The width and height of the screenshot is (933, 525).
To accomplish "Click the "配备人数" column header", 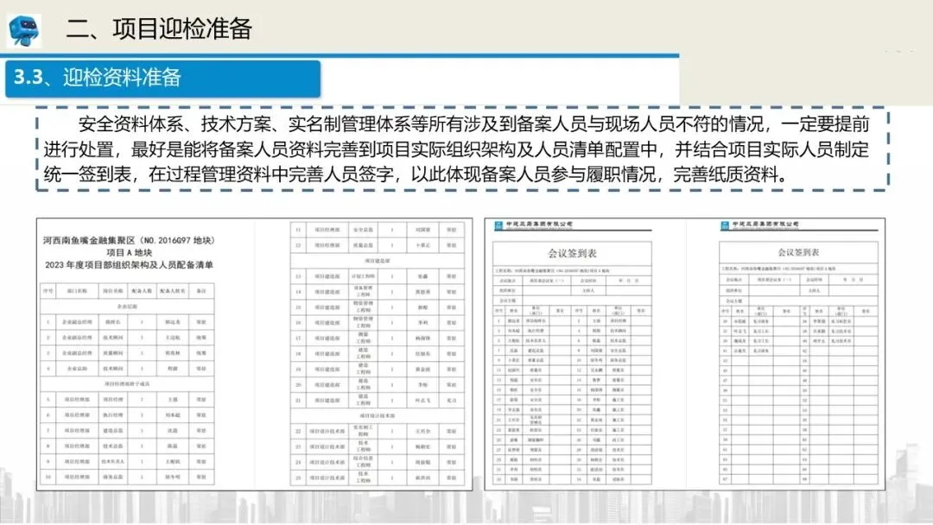I will tap(142, 291).
